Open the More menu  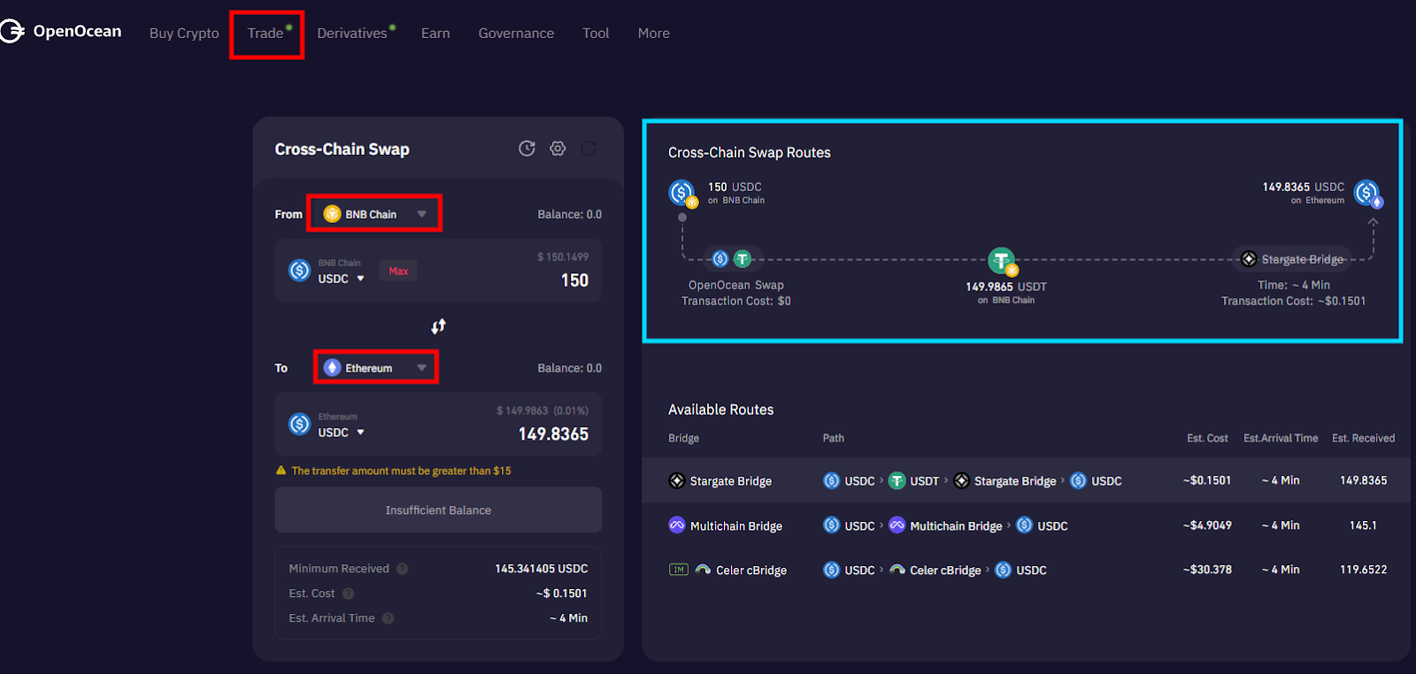[654, 33]
